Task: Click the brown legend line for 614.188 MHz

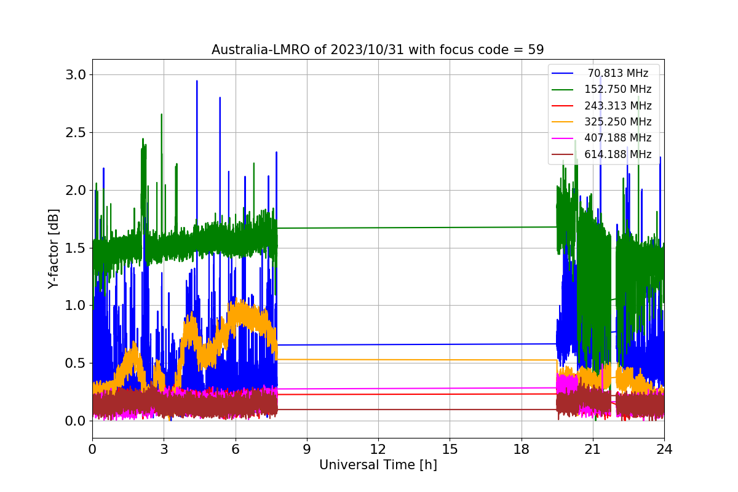Action: (563, 154)
